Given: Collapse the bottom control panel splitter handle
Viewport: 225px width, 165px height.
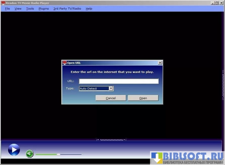Looking at the screenshot, I should coord(111,139).
